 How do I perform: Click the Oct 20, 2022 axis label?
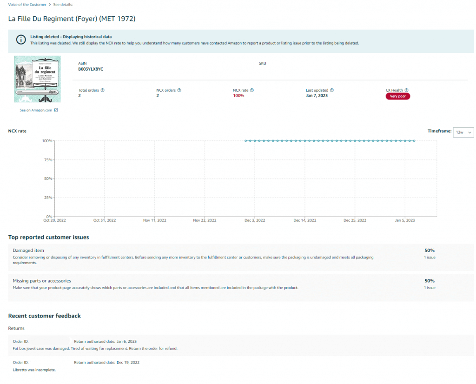55,220
